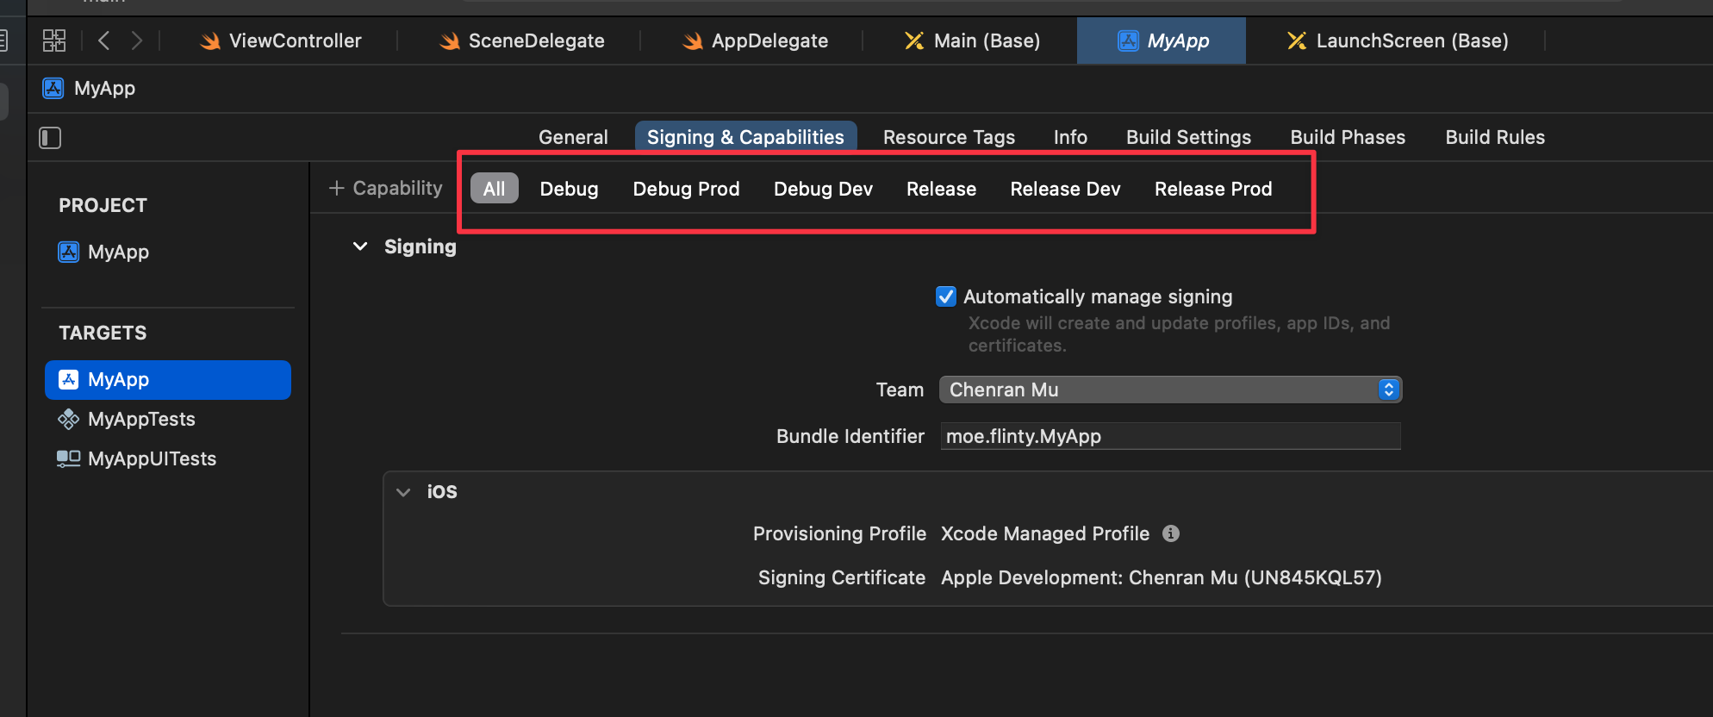Open the Team dropdown showing Chenran Mu
The height and width of the screenshot is (717, 1713).
[x=1169, y=390]
